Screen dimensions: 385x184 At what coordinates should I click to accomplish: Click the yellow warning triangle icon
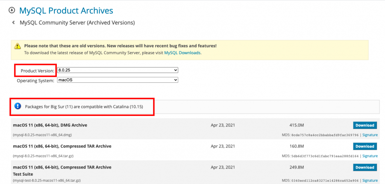pyautogui.click(x=17, y=46)
